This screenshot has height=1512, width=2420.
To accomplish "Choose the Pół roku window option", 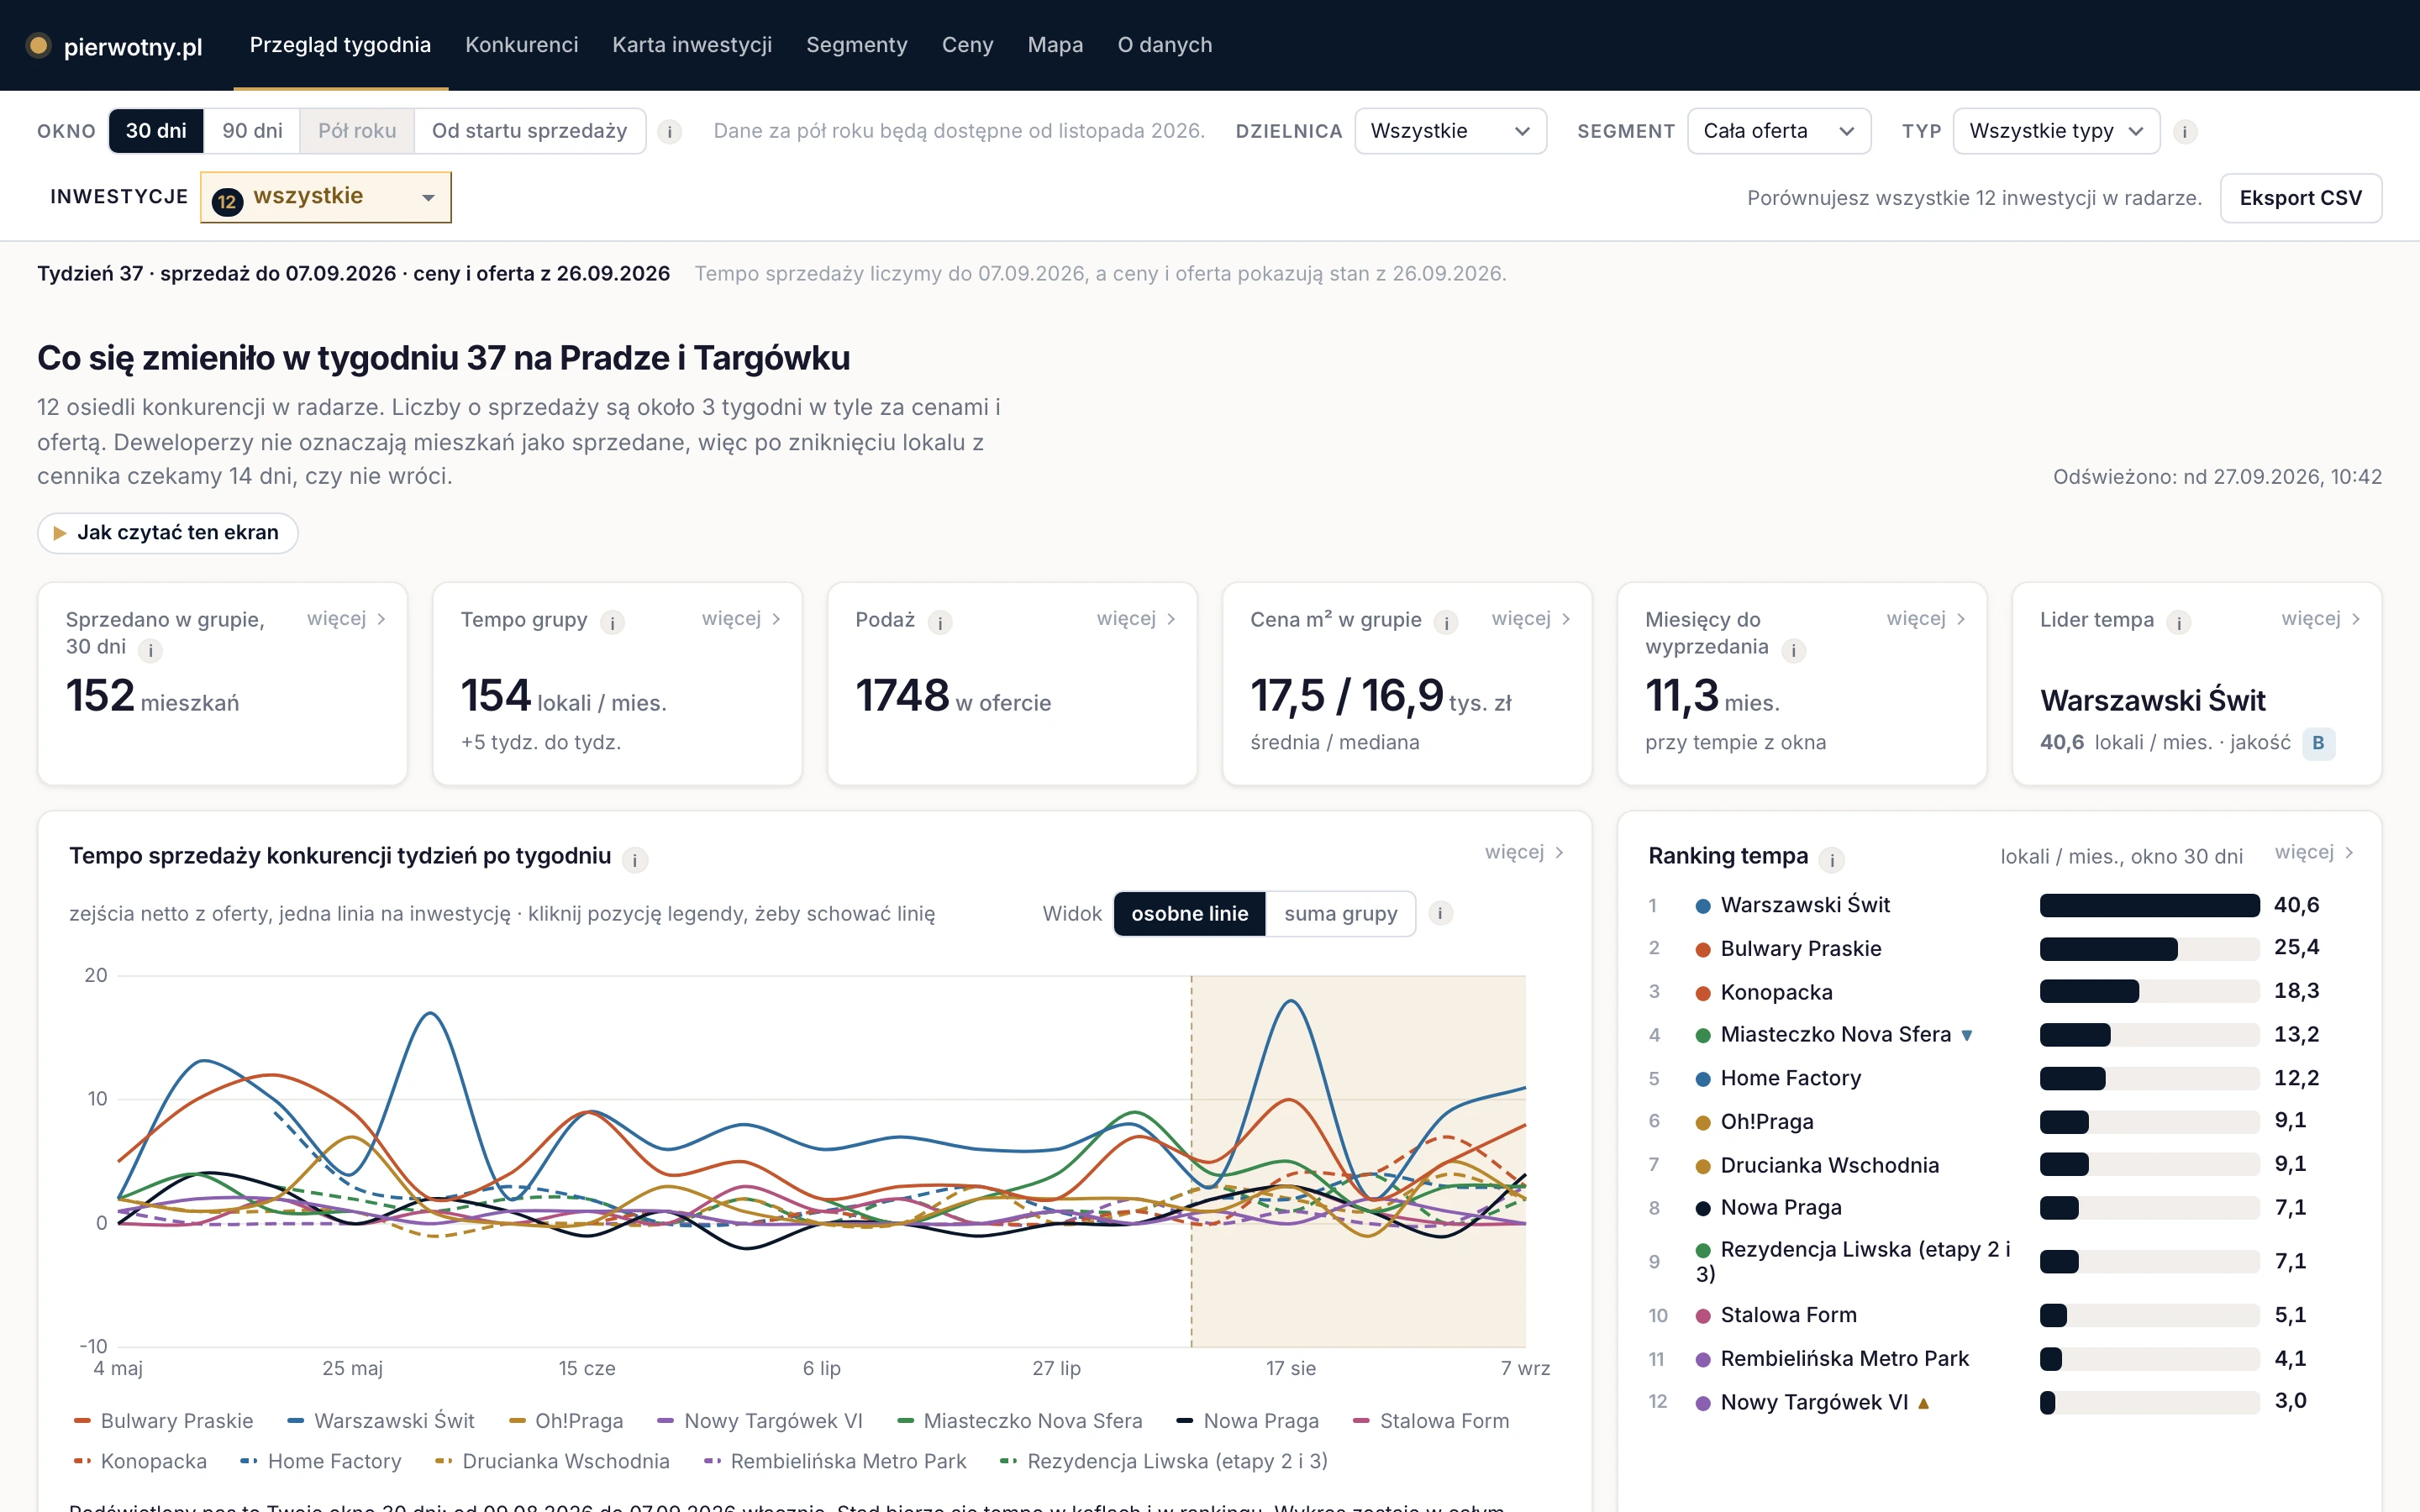I will point(357,131).
